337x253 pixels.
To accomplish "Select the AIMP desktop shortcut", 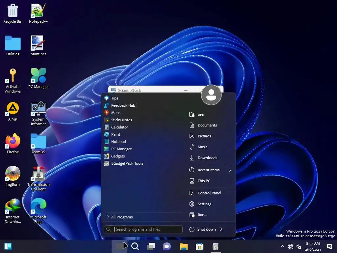I will [x=13, y=111].
